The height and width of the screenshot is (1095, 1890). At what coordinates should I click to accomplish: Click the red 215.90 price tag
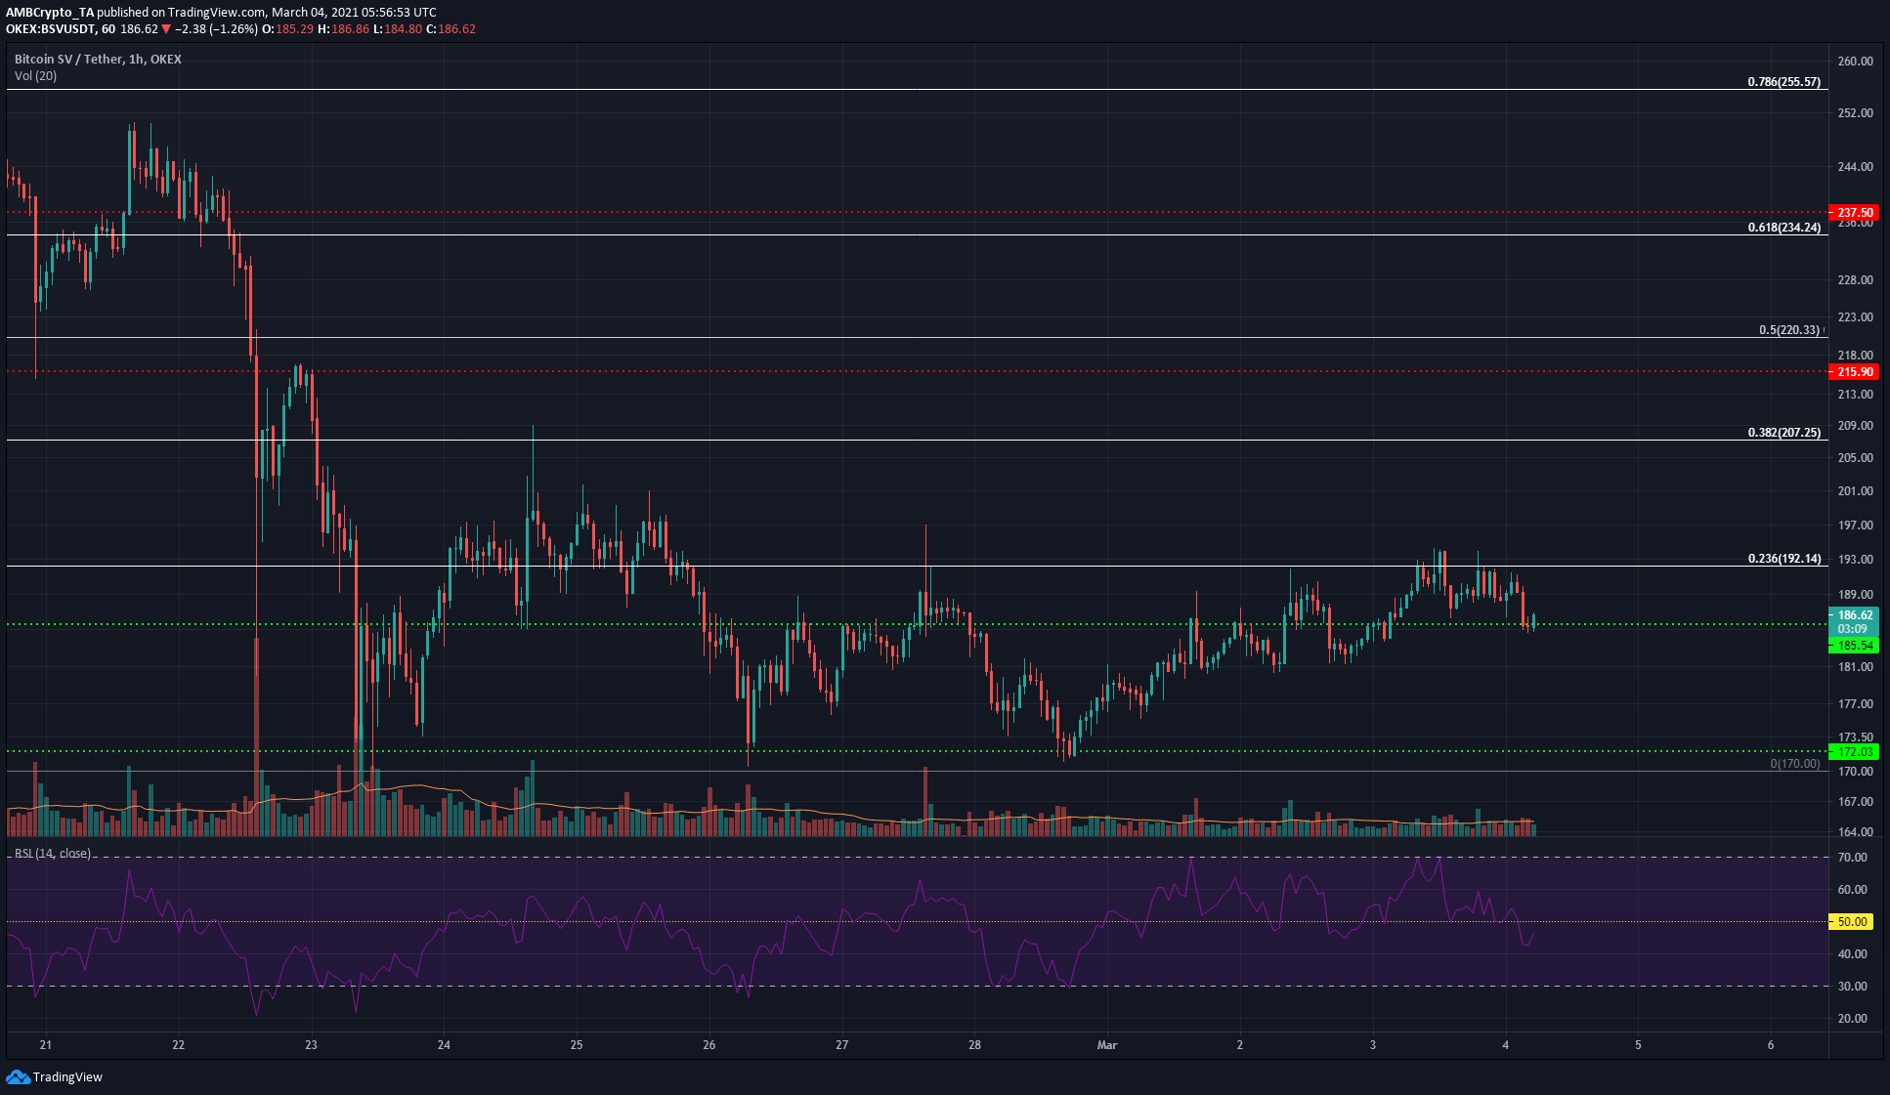[1854, 372]
